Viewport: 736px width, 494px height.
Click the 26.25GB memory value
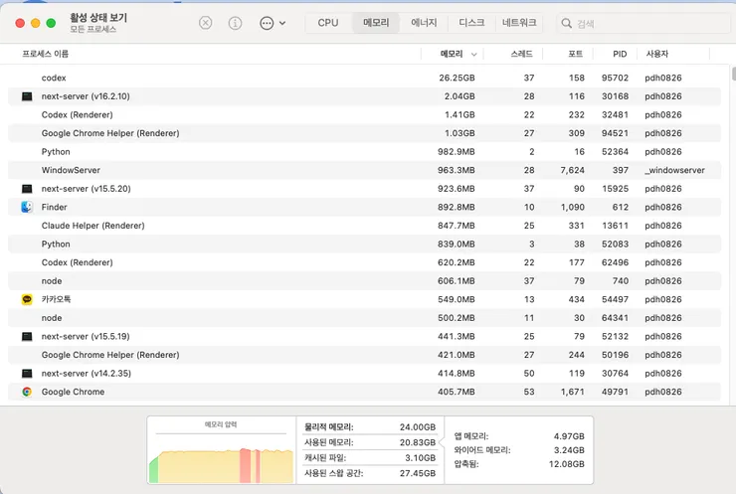point(457,78)
